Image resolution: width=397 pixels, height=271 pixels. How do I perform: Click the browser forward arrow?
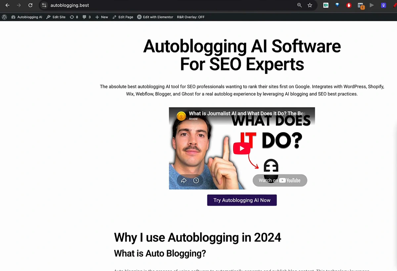point(19,5)
